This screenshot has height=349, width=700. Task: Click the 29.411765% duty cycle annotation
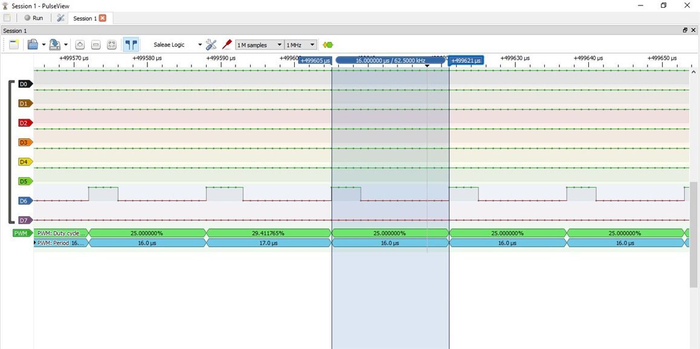click(x=269, y=233)
